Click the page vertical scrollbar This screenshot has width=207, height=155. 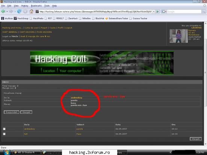click(205, 72)
